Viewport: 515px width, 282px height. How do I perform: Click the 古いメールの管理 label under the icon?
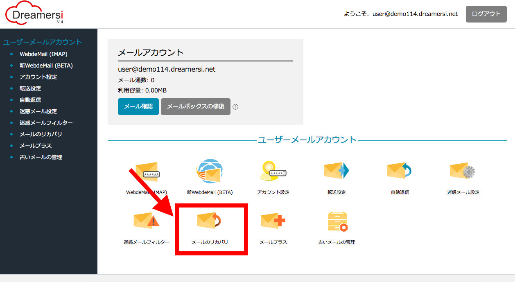(337, 242)
